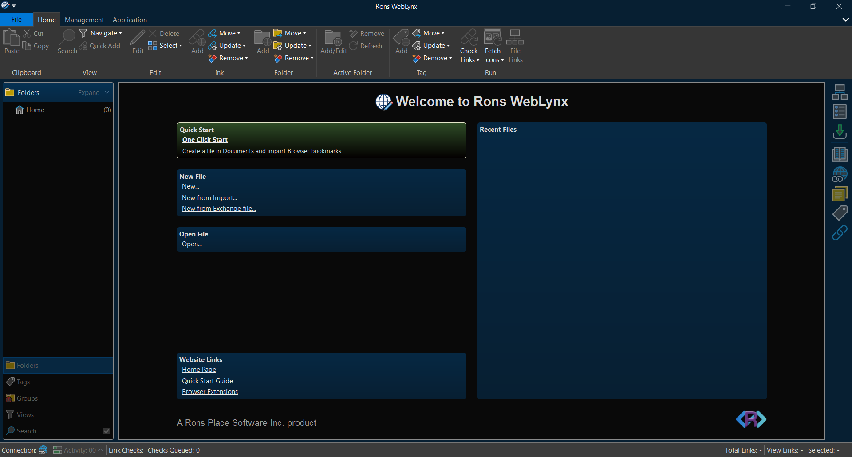The height and width of the screenshot is (457, 852).
Task: Open the Link Move dropdown
Action: tap(225, 33)
